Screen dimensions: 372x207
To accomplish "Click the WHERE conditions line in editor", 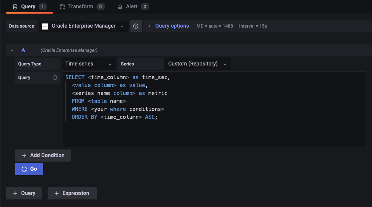I will click(118, 109).
